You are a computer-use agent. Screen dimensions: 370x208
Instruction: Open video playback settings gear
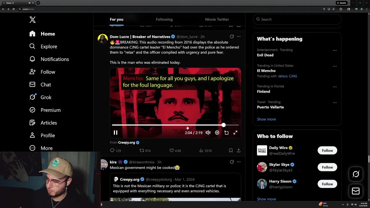(x=217, y=133)
